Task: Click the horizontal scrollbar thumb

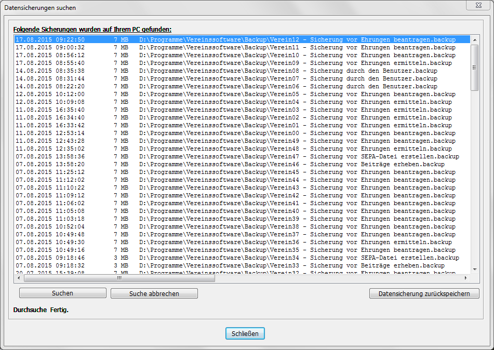Action: point(119,278)
